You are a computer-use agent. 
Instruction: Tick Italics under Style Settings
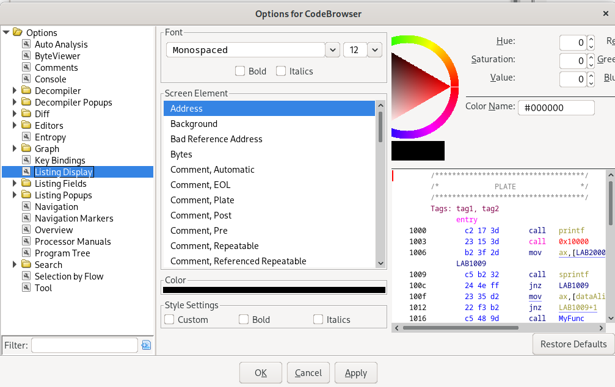click(x=318, y=320)
